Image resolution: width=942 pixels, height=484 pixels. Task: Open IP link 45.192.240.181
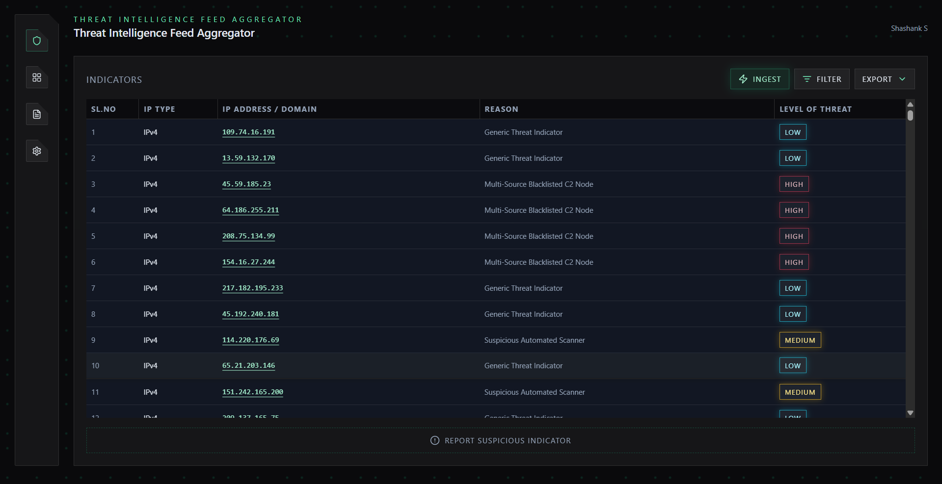[x=250, y=314]
